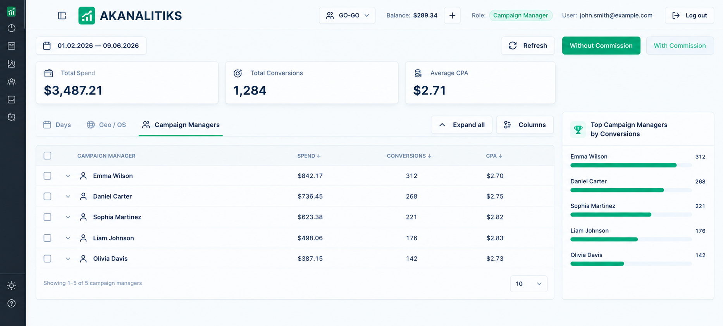Screen dimensions: 723x326
Task: Expand the Sophia Martinez row chevron
Action: point(68,217)
